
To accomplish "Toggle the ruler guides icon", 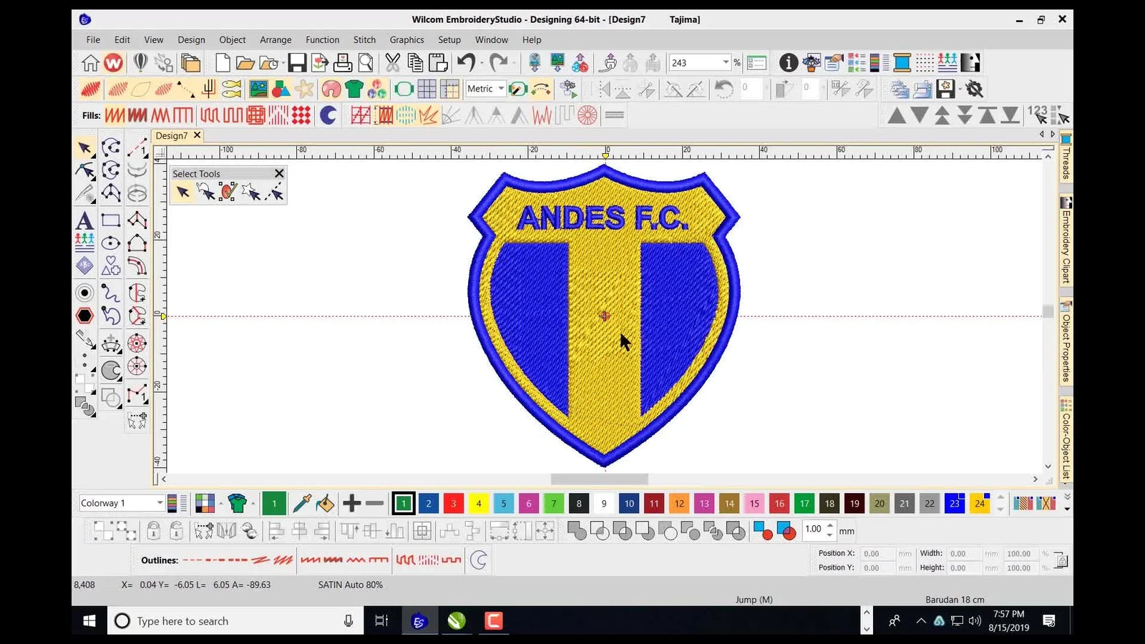I will pyautogui.click(x=451, y=89).
